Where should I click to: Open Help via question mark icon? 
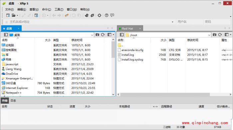coord(107,15)
